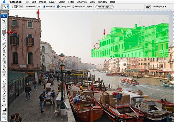Image resolution: width=174 pixels, height=122 pixels.
Task: Open Adobe Bridge from options bar
Action: tap(148, 7)
